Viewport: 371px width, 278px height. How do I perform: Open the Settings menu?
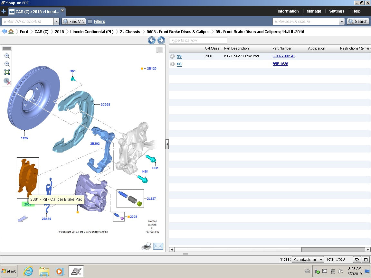(x=337, y=11)
